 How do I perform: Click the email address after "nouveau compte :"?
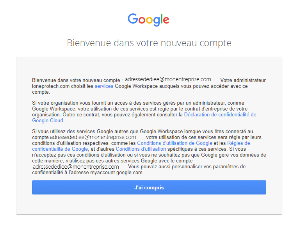[x=168, y=80]
